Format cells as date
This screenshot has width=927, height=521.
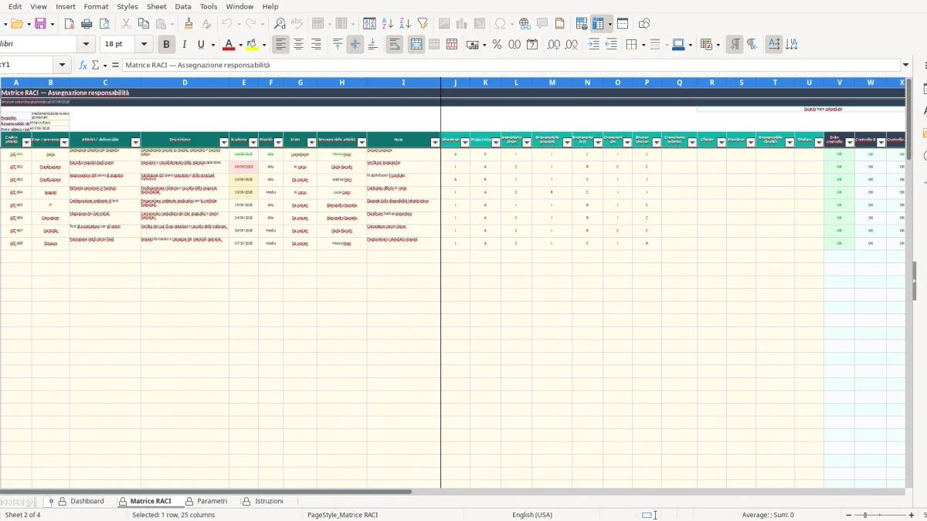click(x=532, y=45)
